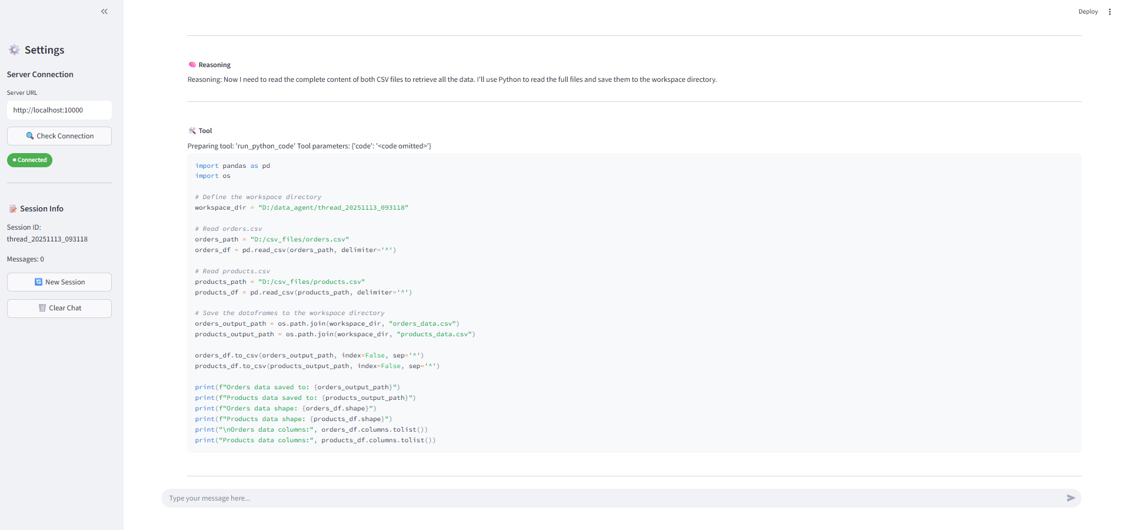
Task: Click the Deploy button
Action: 1088,12
